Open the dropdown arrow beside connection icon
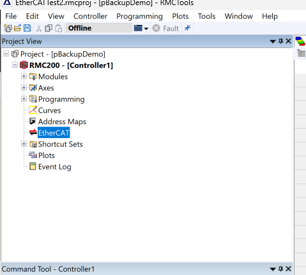This screenshot has height=275, width=306. click(x=146, y=29)
